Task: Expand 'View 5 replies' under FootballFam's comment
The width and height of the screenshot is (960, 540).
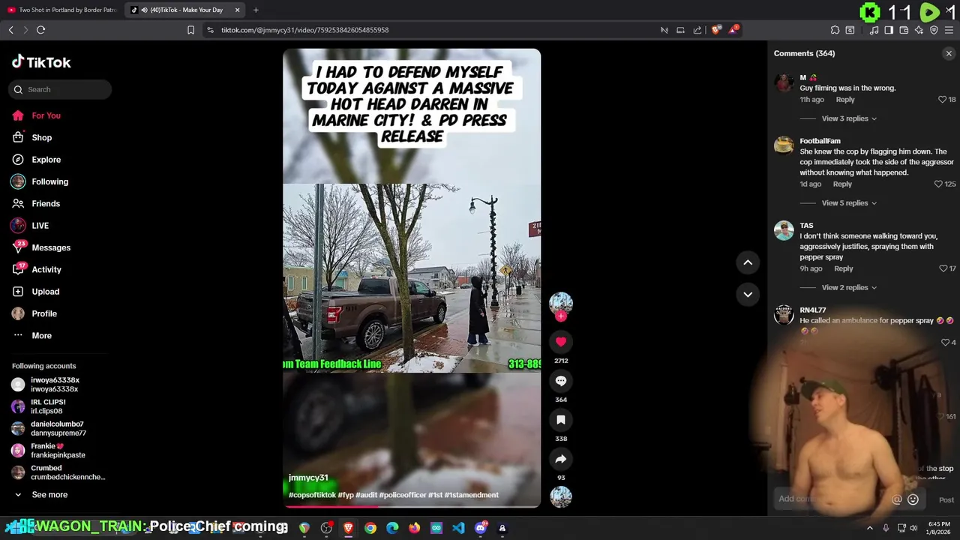Action: [849, 203]
